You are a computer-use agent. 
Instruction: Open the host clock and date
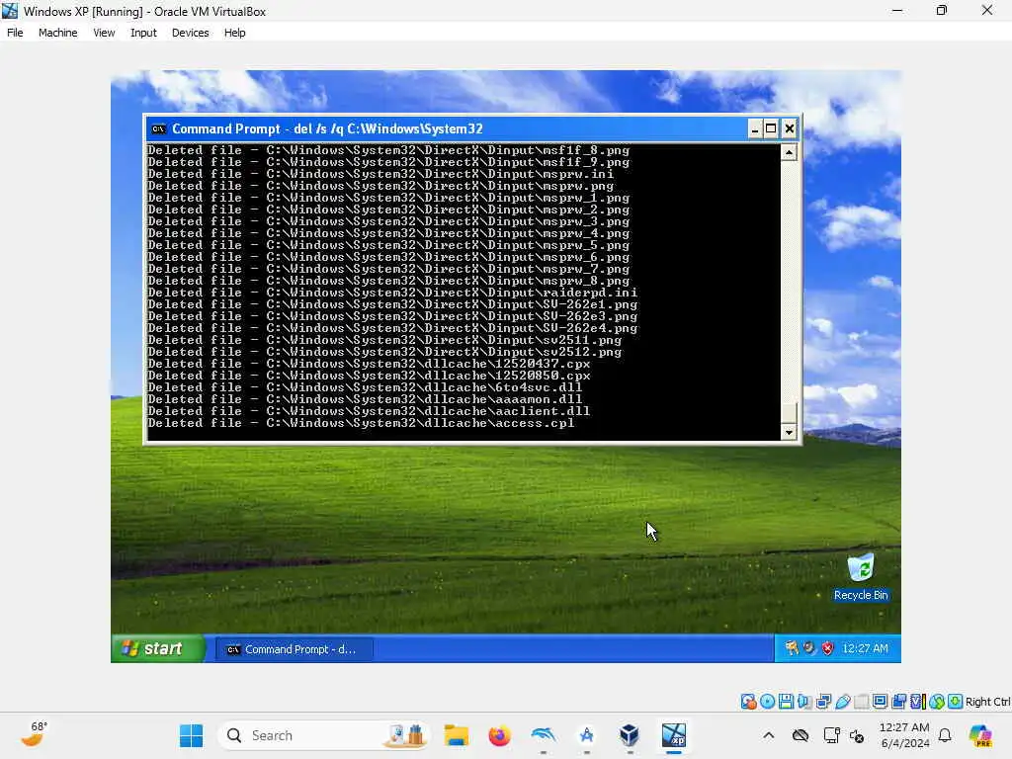coord(905,735)
